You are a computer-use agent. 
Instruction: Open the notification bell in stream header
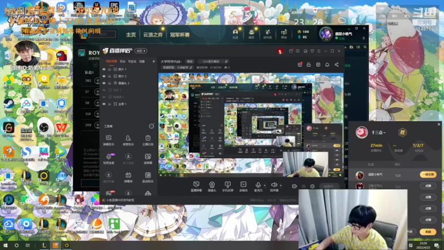(x=327, y=64)
